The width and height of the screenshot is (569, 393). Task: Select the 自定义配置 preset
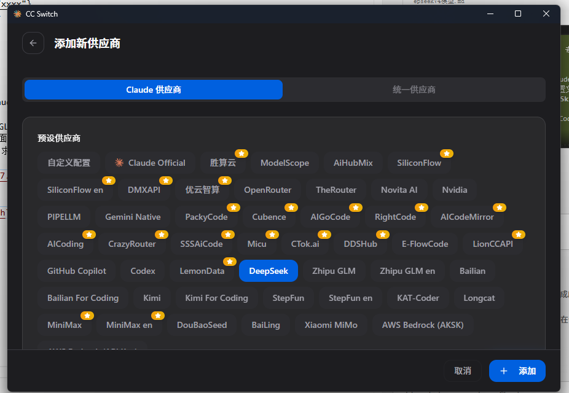tap(69, 163)
